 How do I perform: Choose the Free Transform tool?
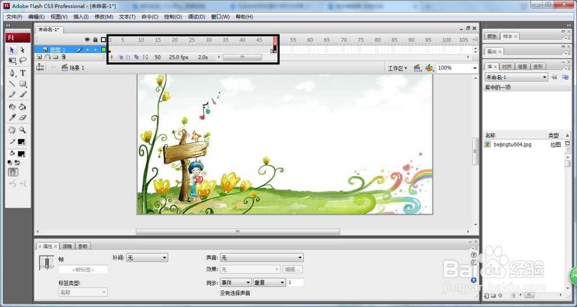click(12, 60)
